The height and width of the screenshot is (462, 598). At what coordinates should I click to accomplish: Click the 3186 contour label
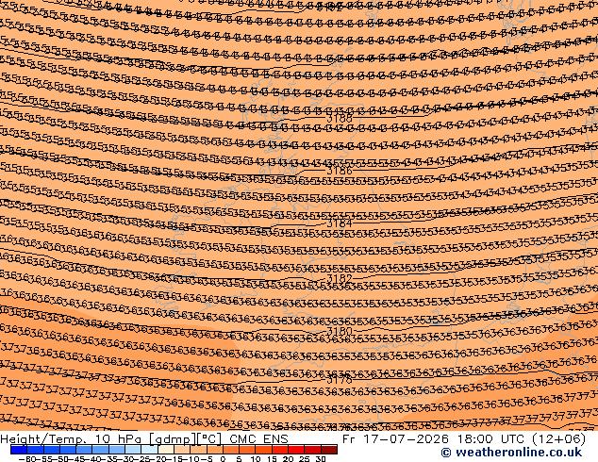[340, 171]
